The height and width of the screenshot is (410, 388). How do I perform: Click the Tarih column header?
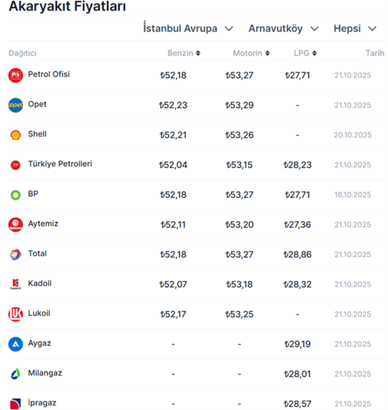(x=374, y=53)
